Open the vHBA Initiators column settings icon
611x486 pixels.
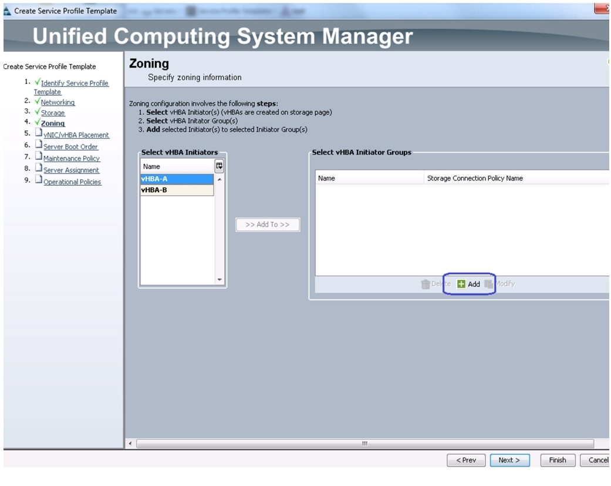(x=220, y=166)
